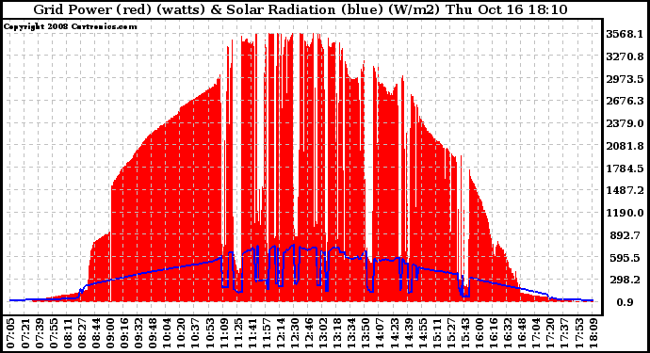Click the time label 13:50
Viewport: 650px width, 353px height.
[366, 333]
